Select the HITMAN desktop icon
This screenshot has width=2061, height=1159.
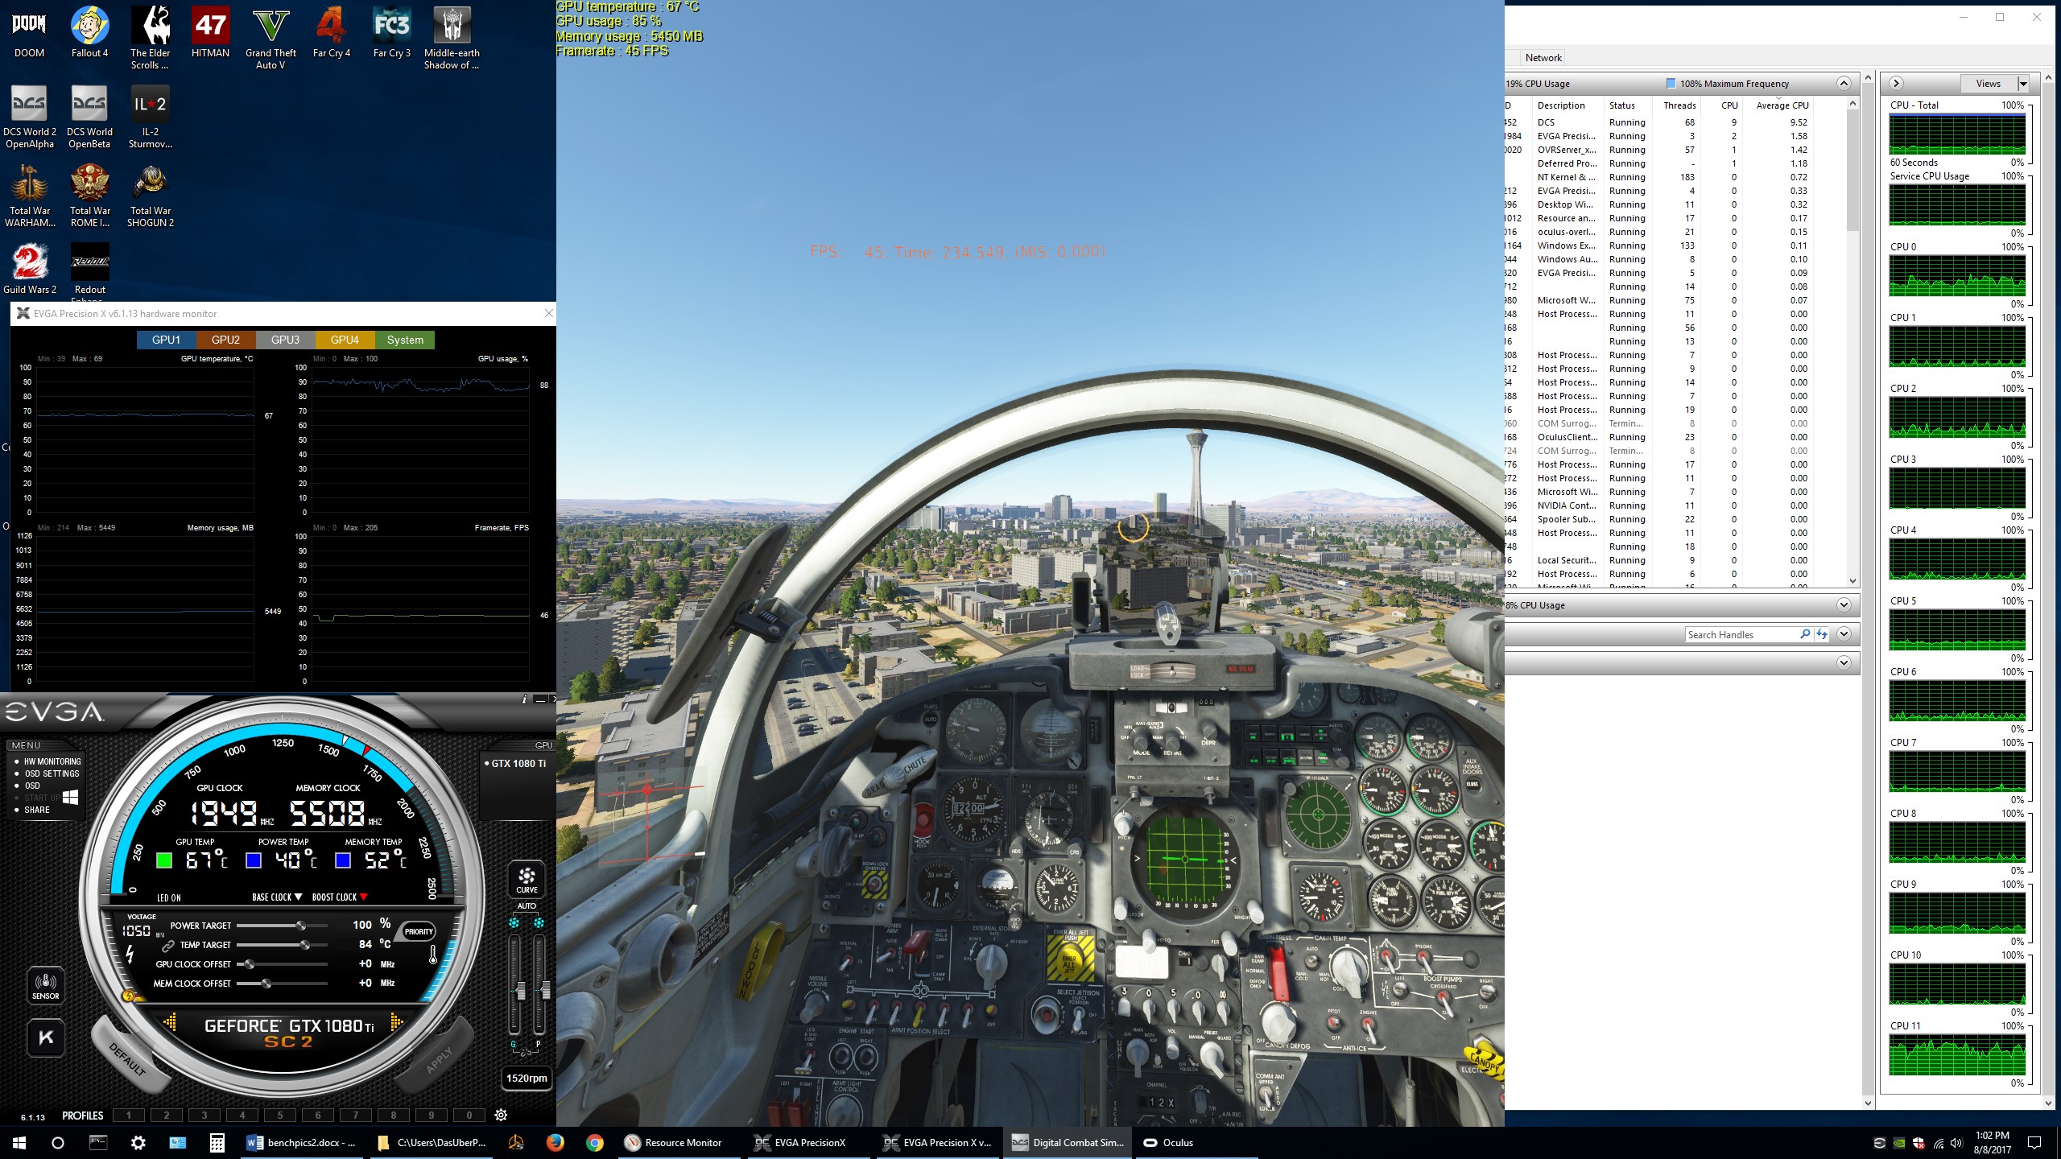pyautogui.click(x=210, y=32)
